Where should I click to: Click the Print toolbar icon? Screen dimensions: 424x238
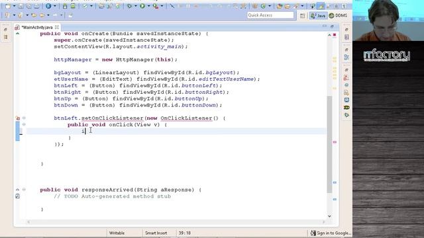pyautogui.click(x=36, y=6)
